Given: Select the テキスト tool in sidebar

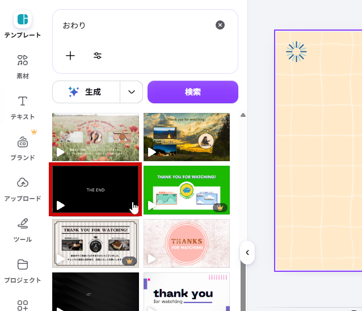Looking at the screenshot, I should pos(22,108).
